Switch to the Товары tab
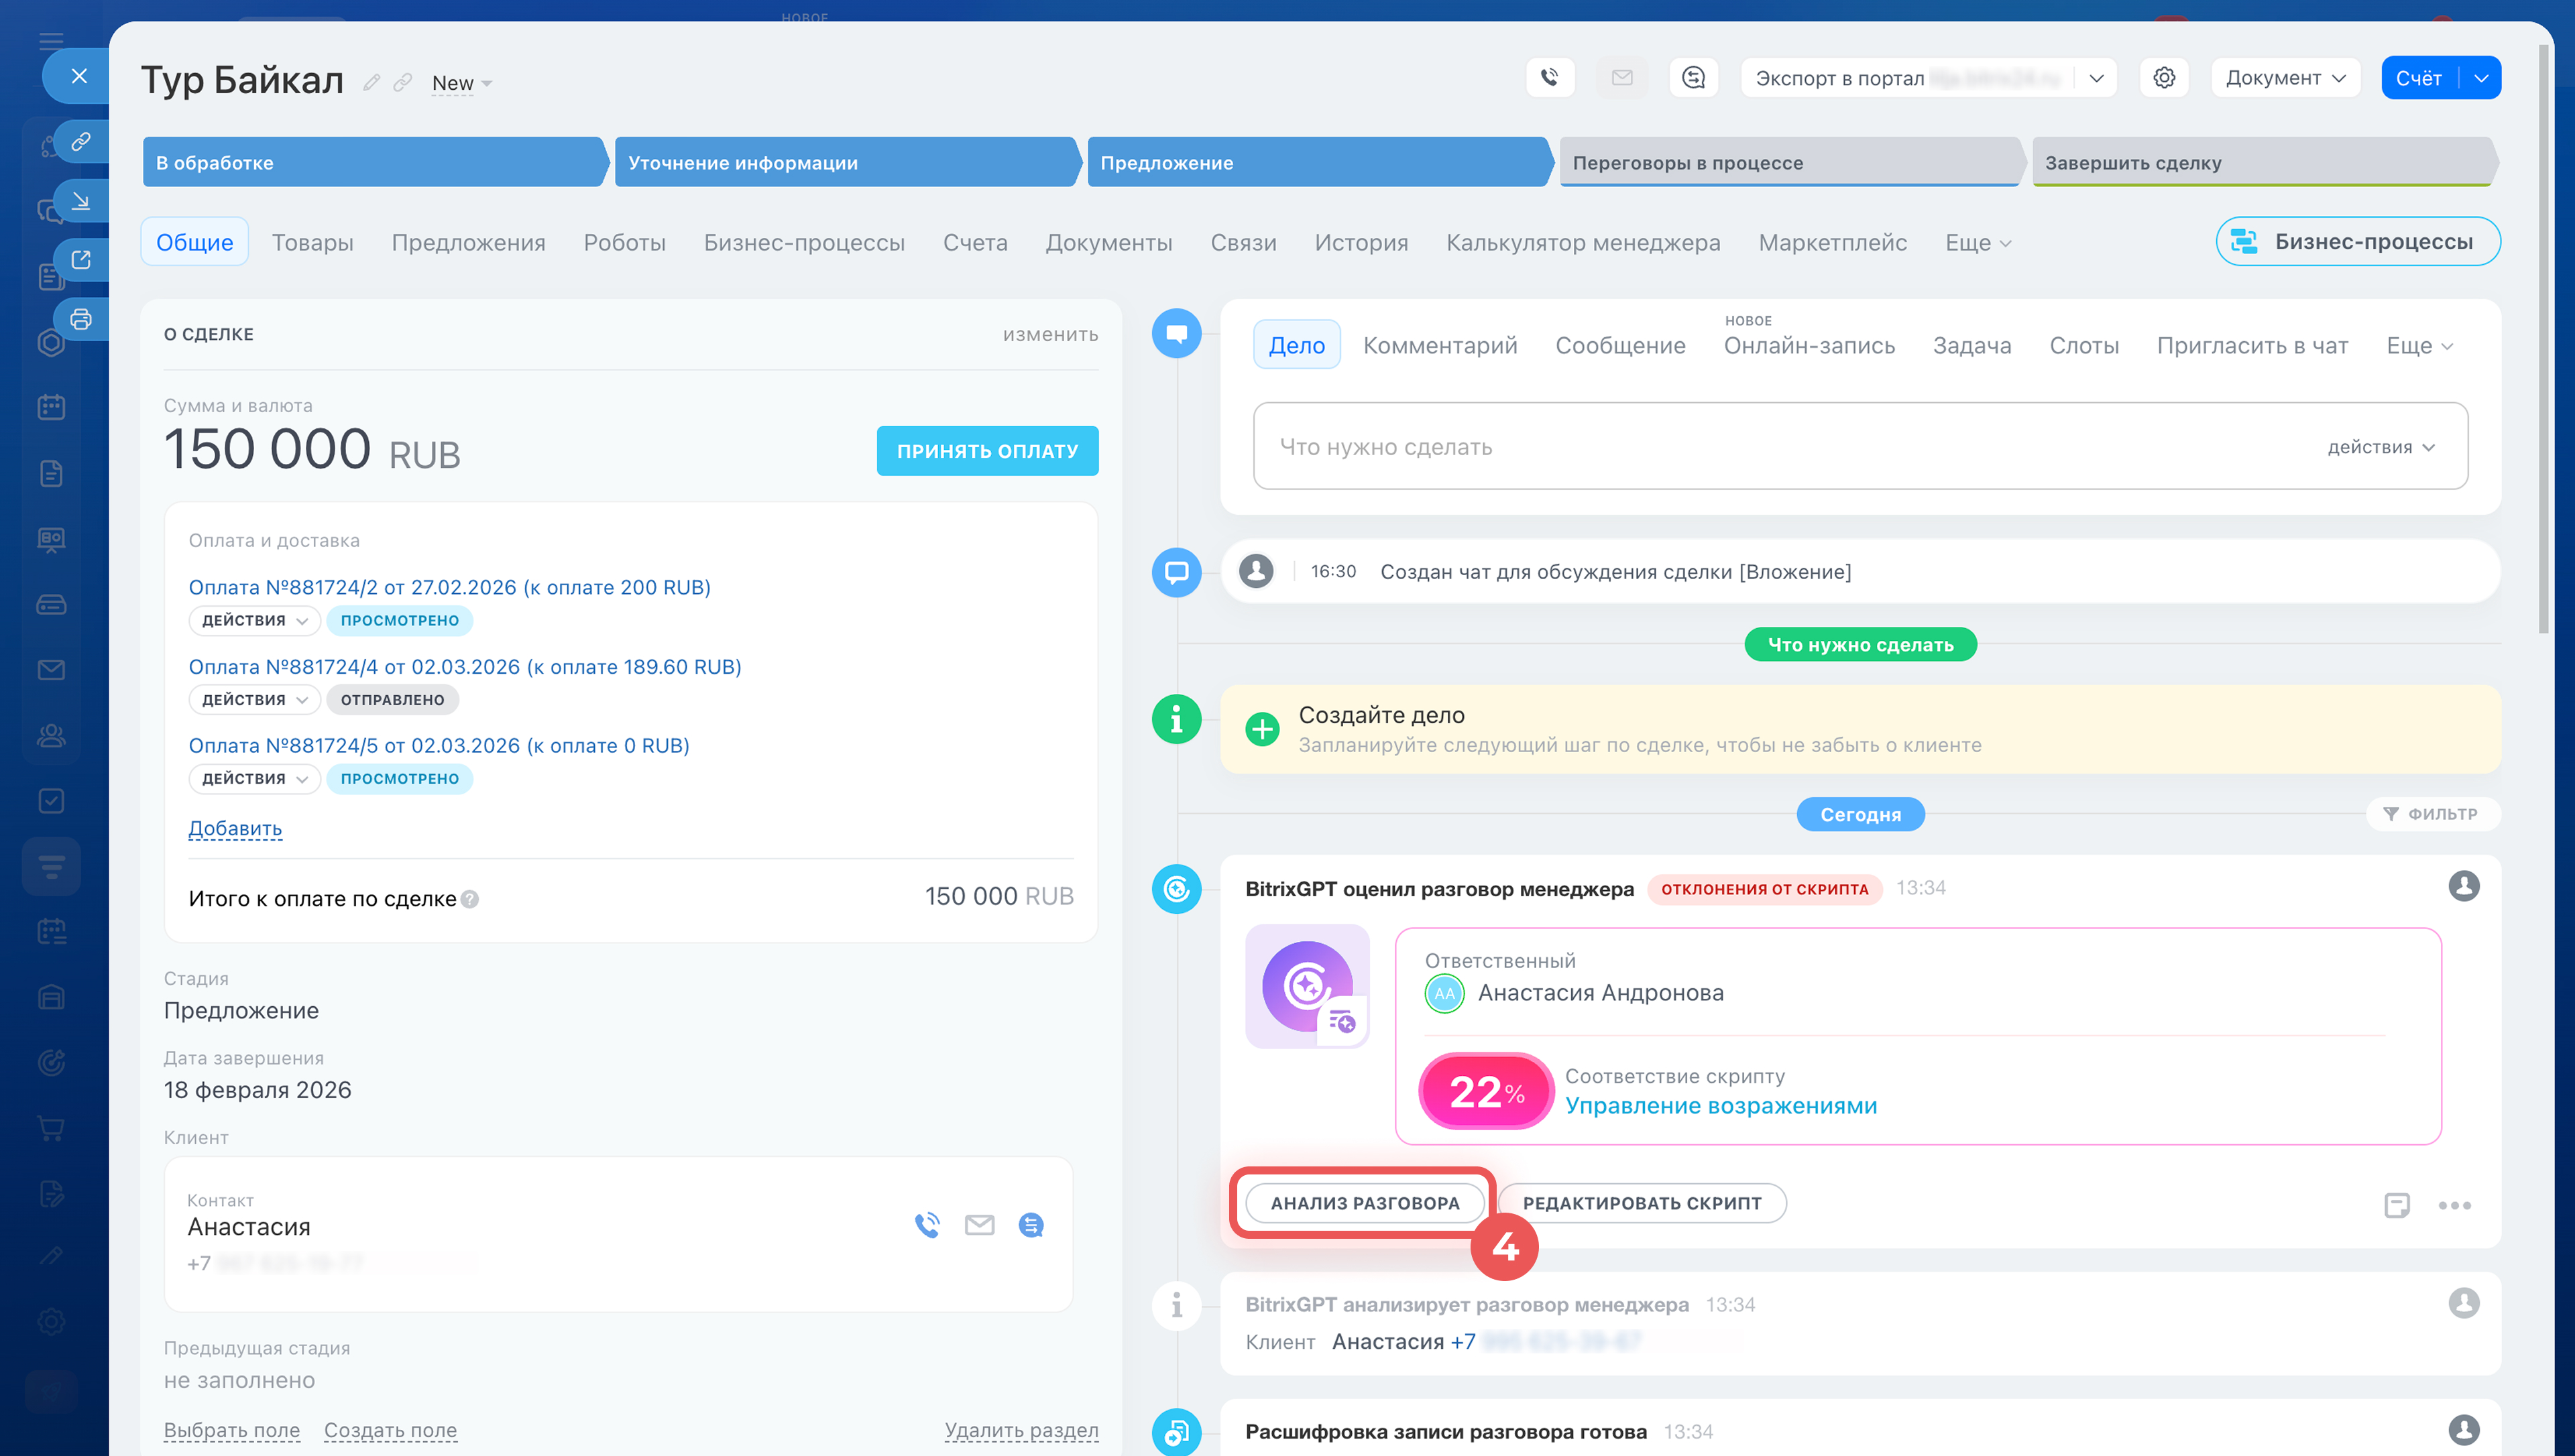This screenshot has height=1456, width=2575. click(312, 243)
